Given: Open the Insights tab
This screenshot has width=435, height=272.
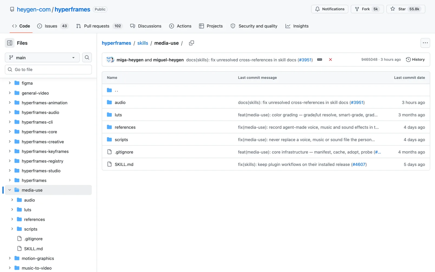Looking at the screenshot, I should pyautogui.click(x=297, y=26).
